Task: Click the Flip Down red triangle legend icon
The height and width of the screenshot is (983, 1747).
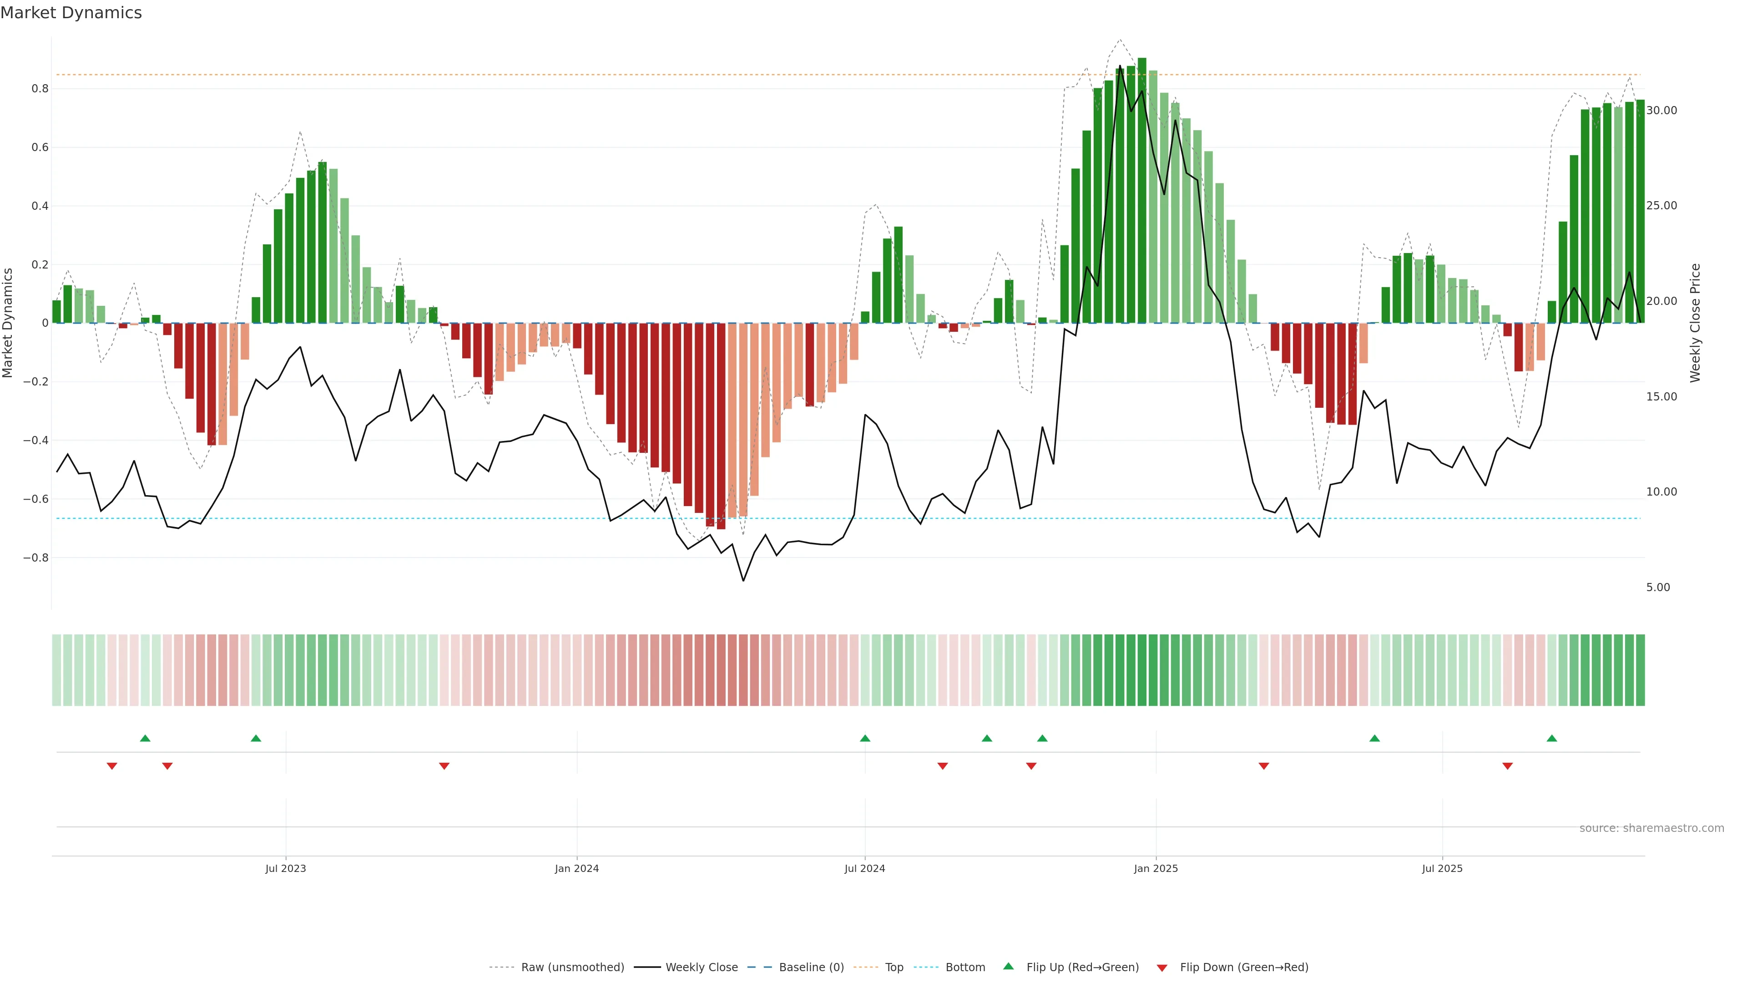Action: point(1162,968)
